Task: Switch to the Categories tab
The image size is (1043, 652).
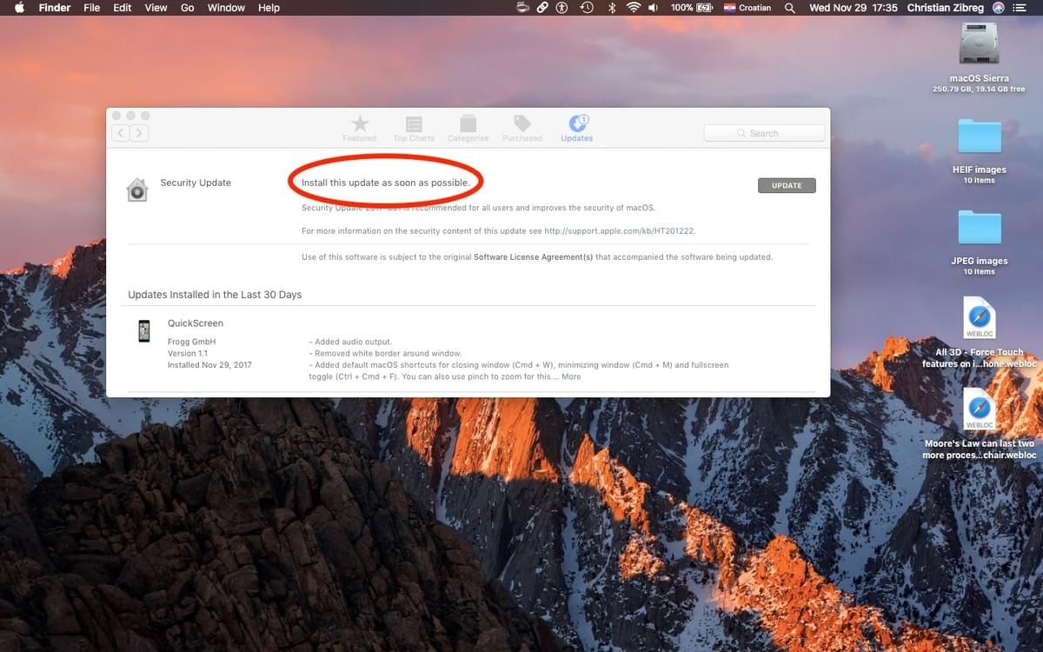Action: click(468, 129)
